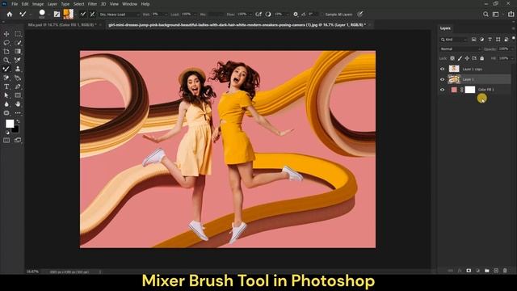The height and width of the screenshot is (291, 517).
Task: Click the Home icon in the options bar
Action: click(10, 15)
